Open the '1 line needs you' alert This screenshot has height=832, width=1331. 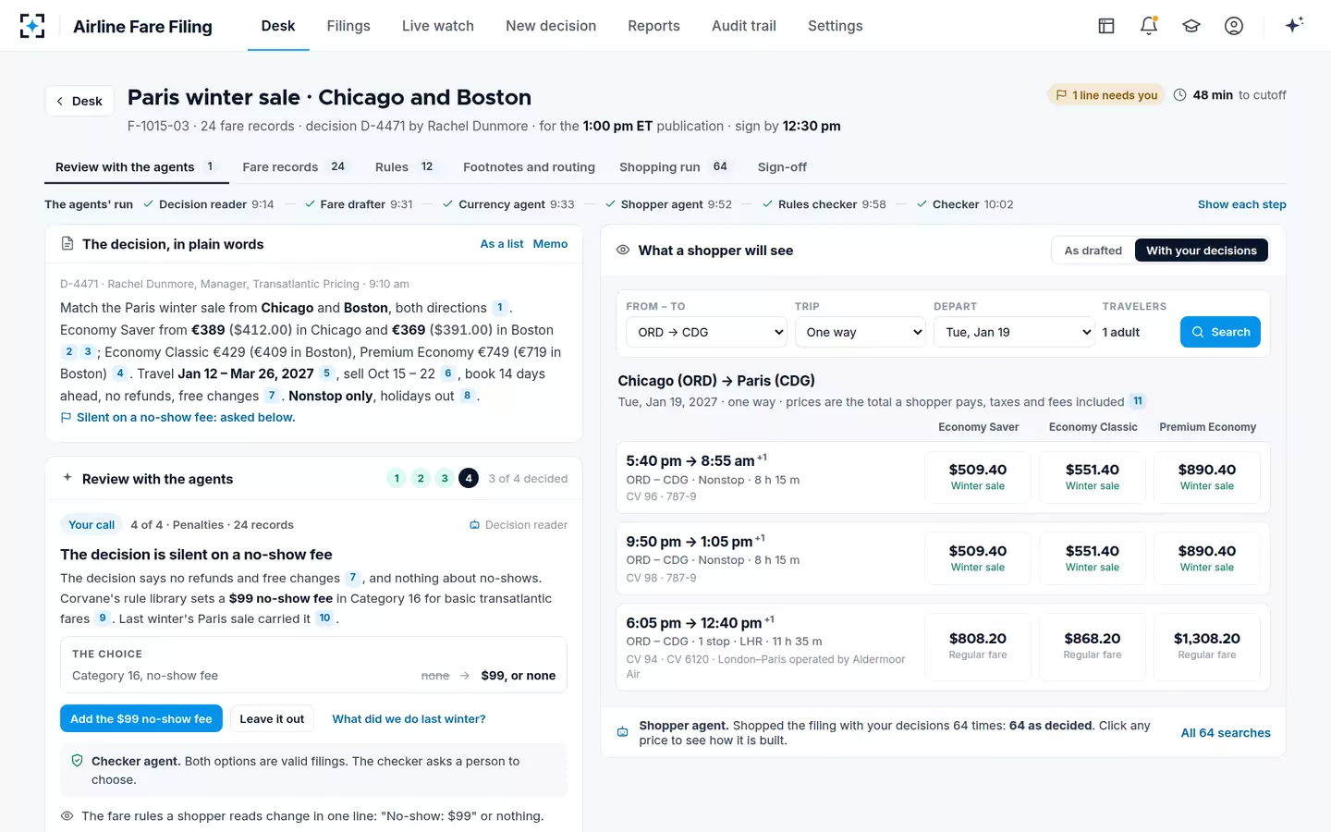[1105, 95]
